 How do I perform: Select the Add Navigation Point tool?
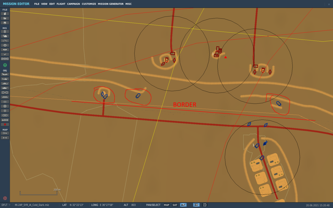point(5,102)
